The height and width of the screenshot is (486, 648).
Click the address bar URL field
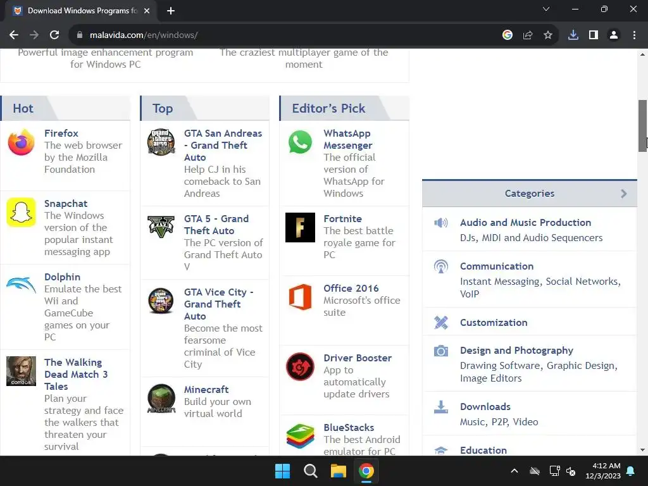[x=285, y=35]
